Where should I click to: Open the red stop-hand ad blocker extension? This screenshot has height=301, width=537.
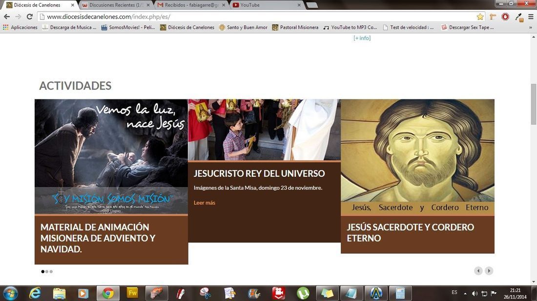(x=505, y=17)
